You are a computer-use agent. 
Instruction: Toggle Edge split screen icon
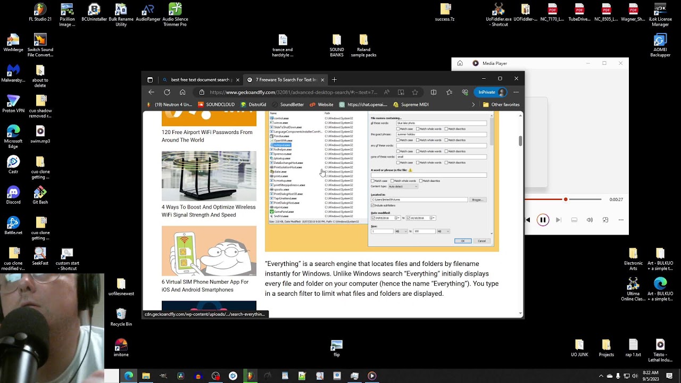(434, 92)
